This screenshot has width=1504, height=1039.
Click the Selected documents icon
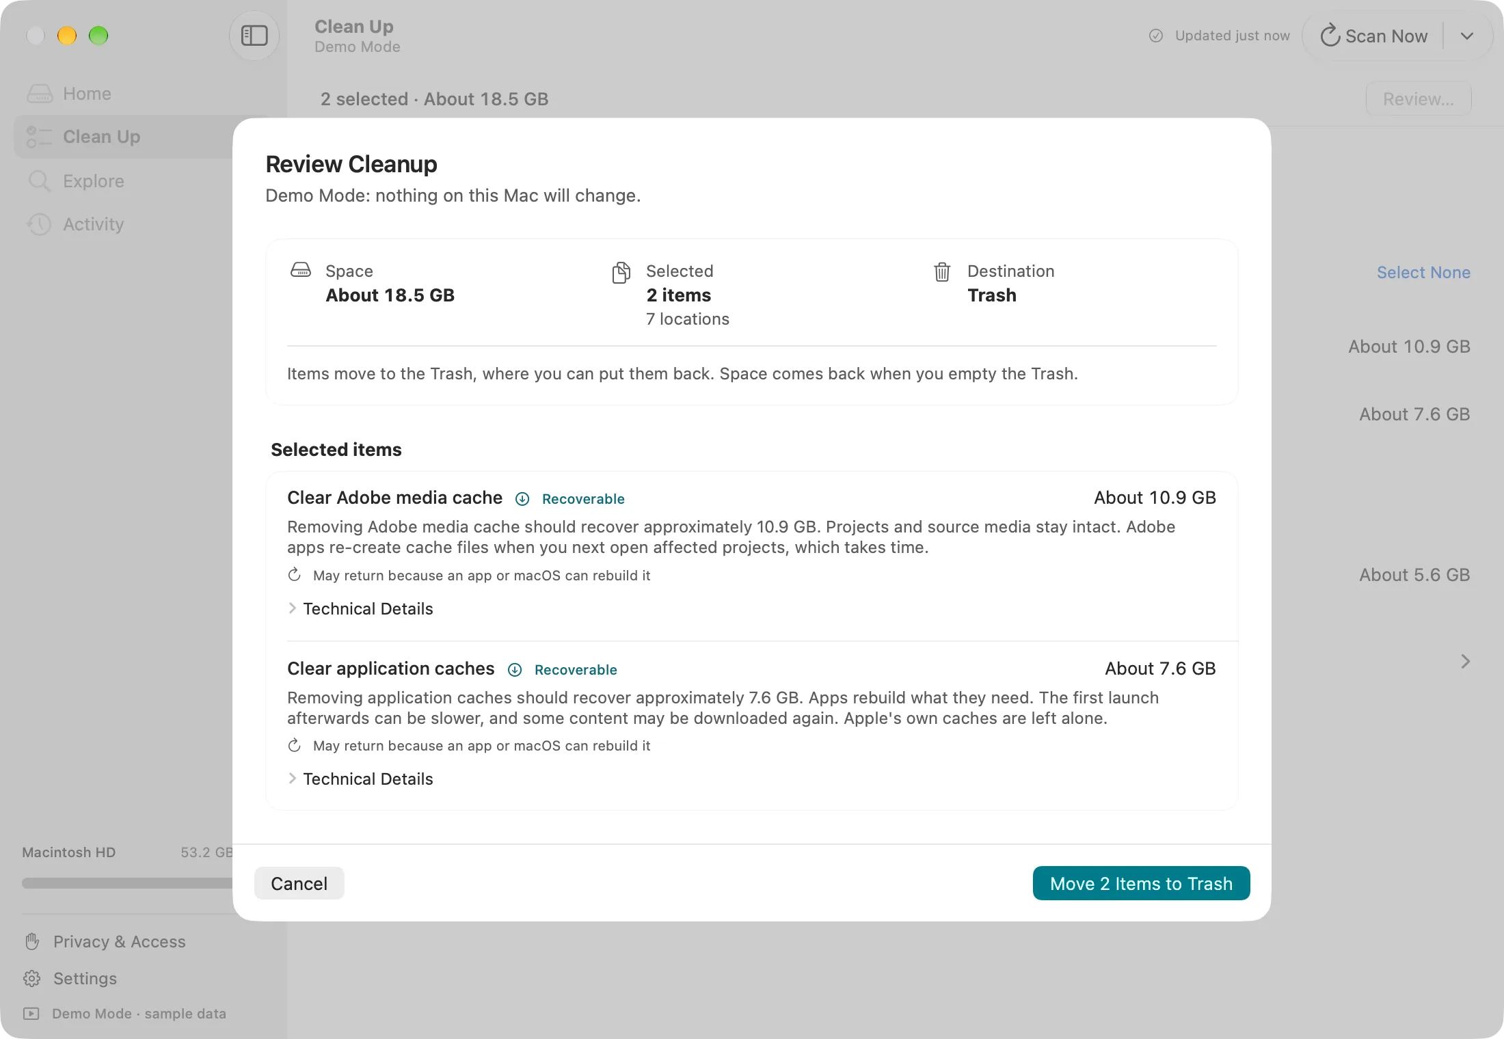point(621,272)
